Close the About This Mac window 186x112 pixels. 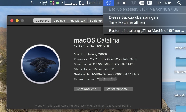(x=12, y=21)
